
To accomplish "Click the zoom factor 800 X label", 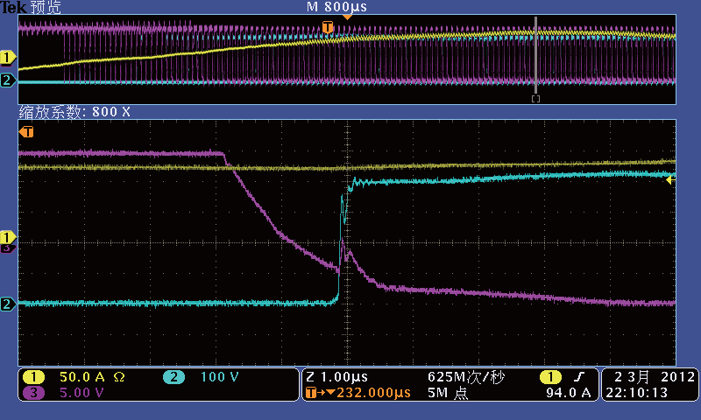I will (x=74, y=112).
